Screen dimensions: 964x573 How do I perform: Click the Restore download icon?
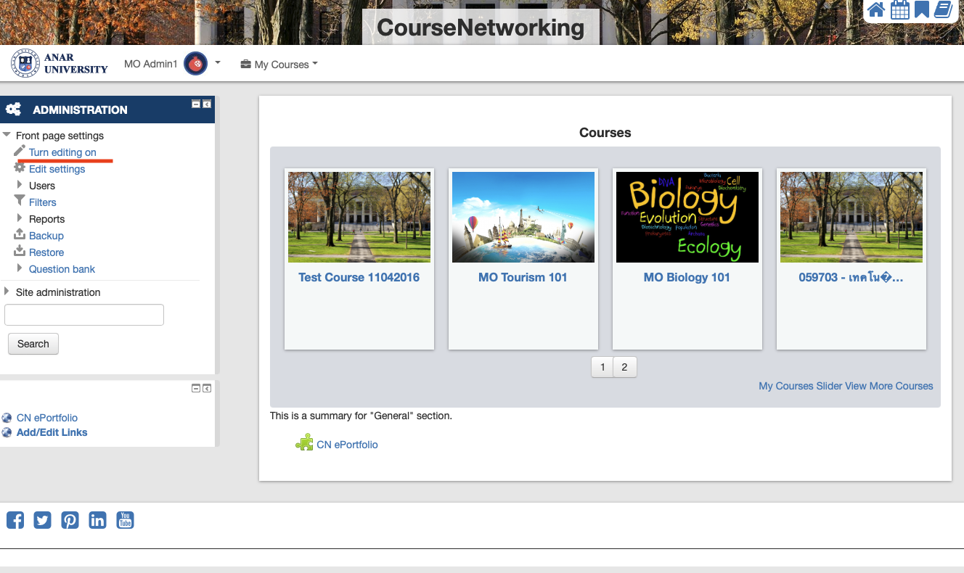[20, 251]
